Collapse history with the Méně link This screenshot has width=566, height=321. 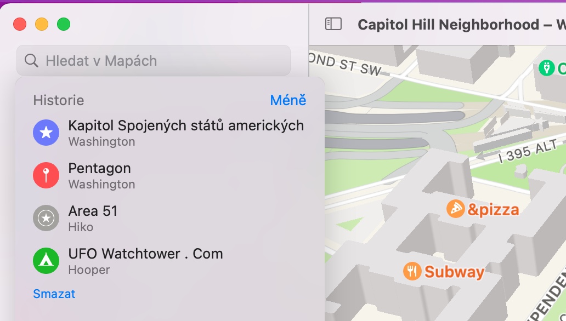click(x=288, y=100)
